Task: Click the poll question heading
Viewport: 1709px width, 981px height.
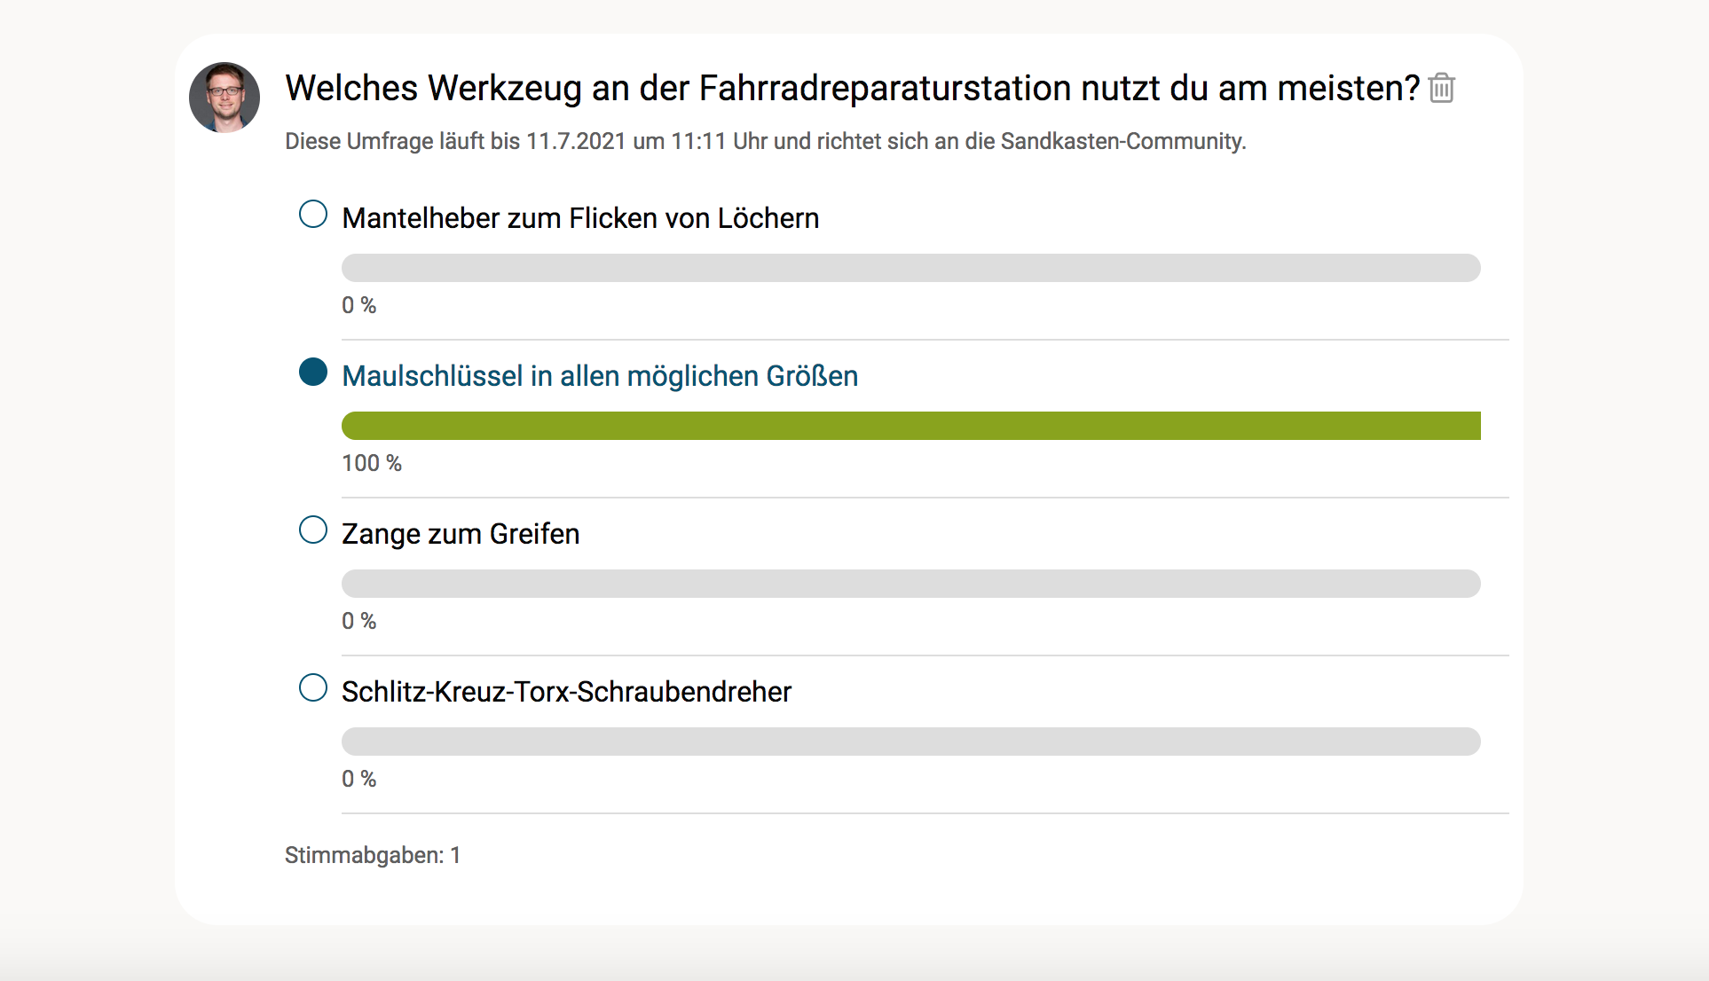Action: pos(852,88)
